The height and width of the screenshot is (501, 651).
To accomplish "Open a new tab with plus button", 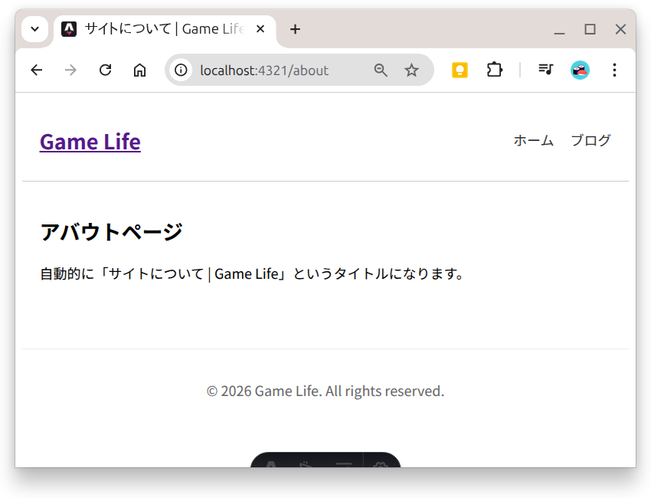I will (295, 29).
